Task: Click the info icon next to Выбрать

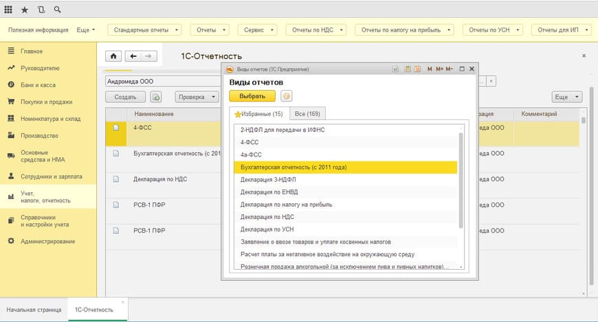Action: coord(286,96)
